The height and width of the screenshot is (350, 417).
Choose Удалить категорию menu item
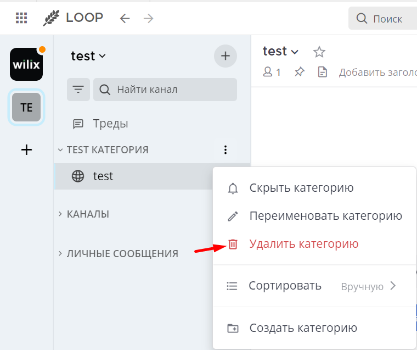click(x=314, y=244)
